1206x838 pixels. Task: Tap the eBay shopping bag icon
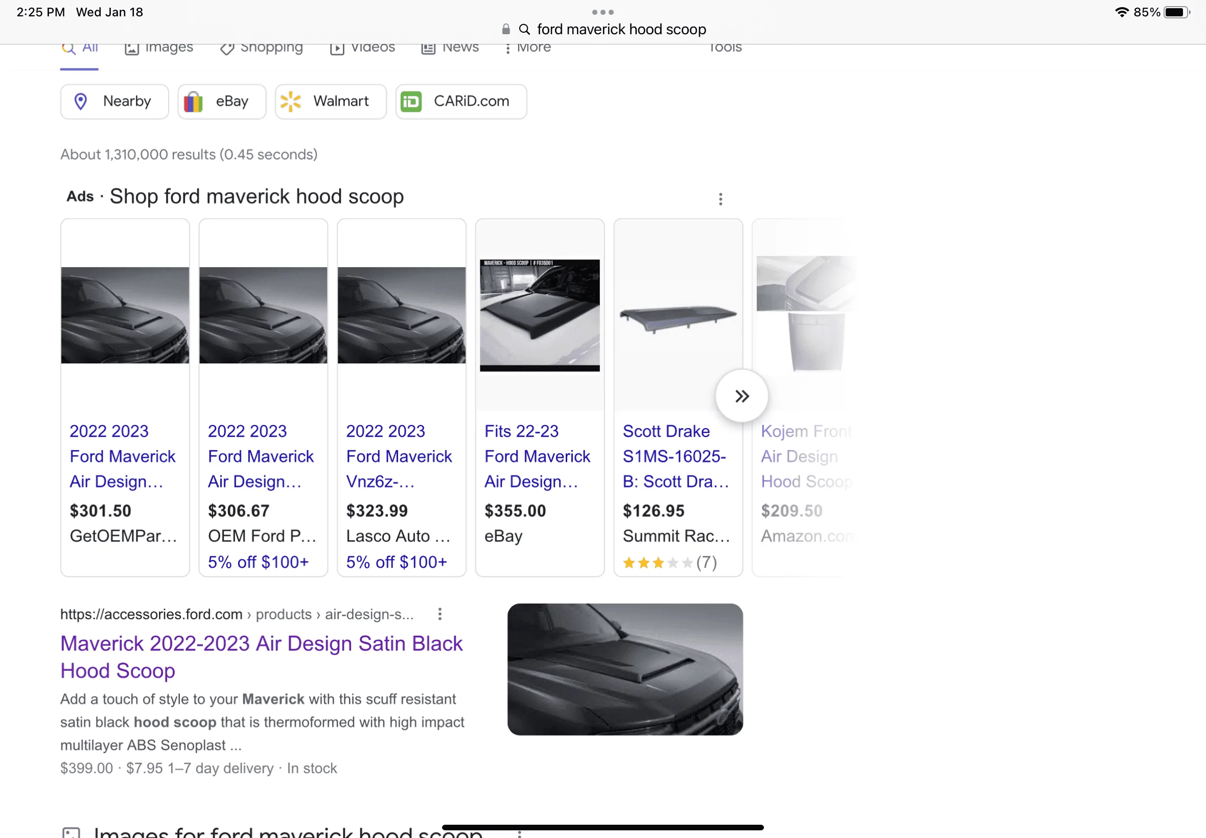(193, 101)
